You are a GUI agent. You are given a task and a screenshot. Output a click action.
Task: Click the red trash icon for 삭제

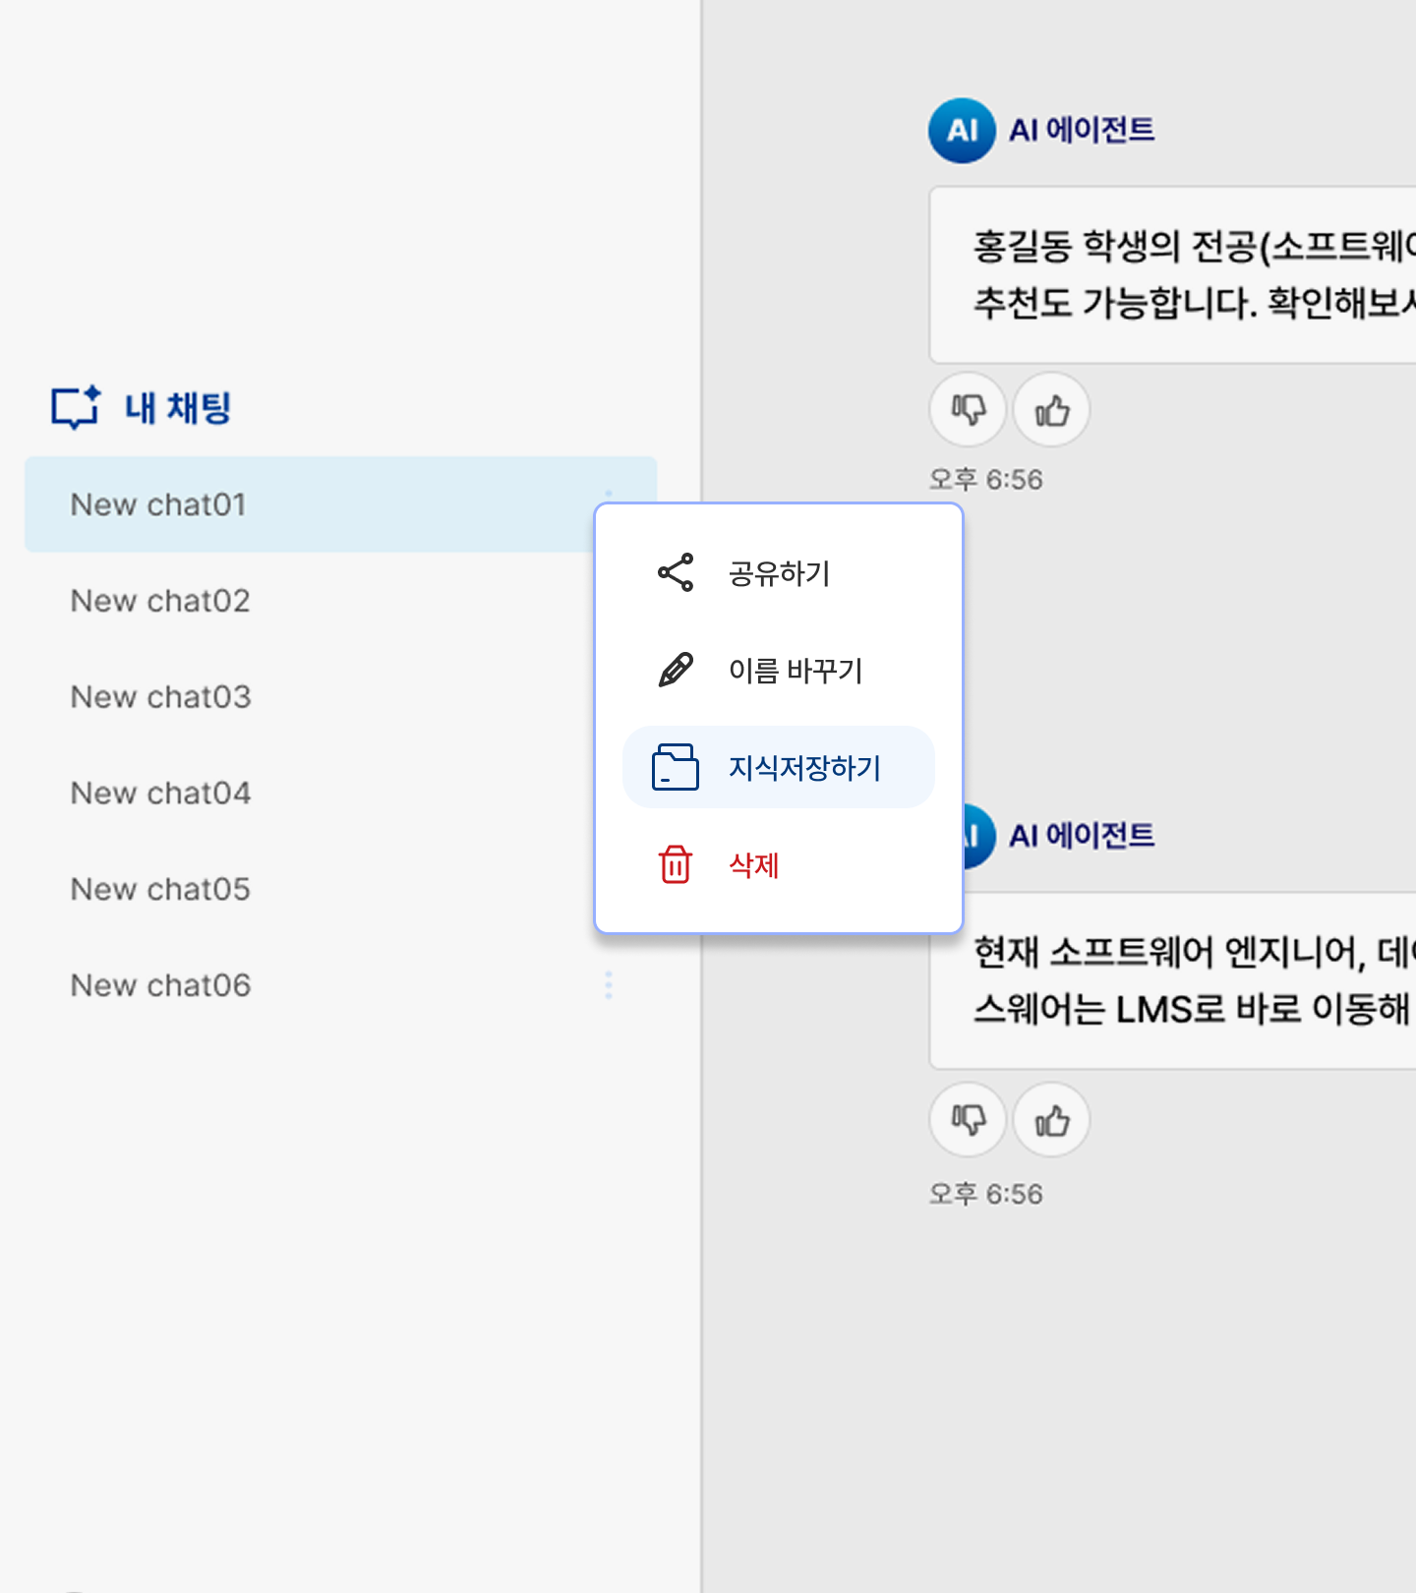pyautogui.click(x=676, y=864)
